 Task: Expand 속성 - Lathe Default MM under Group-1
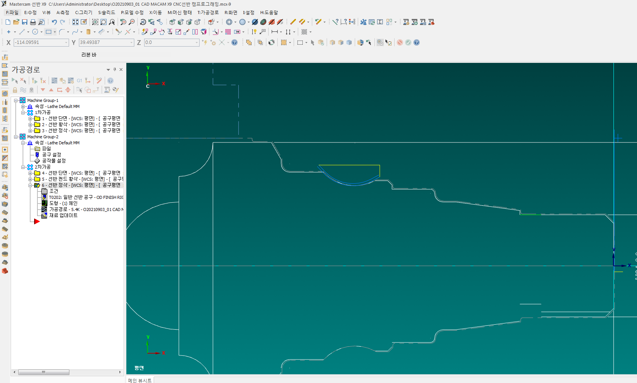pos(23,106)
